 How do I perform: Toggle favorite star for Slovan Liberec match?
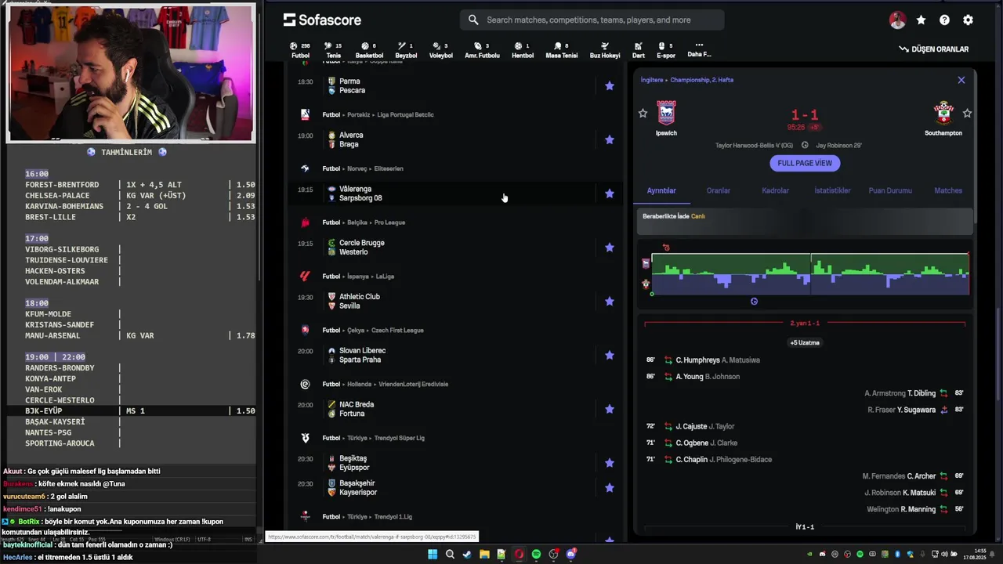pos(610,355)
